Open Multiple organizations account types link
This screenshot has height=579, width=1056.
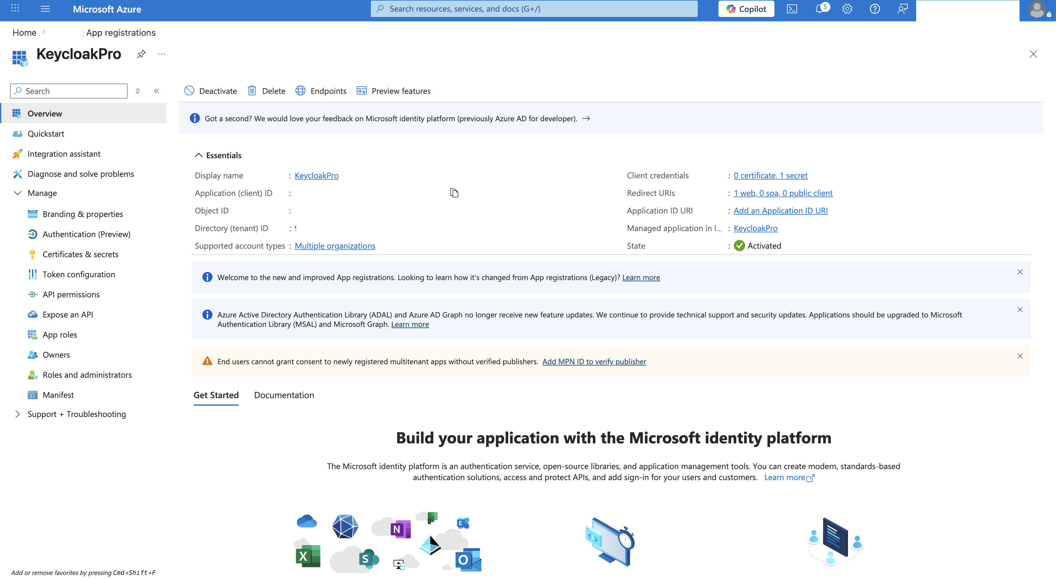[x=335, y=246]
